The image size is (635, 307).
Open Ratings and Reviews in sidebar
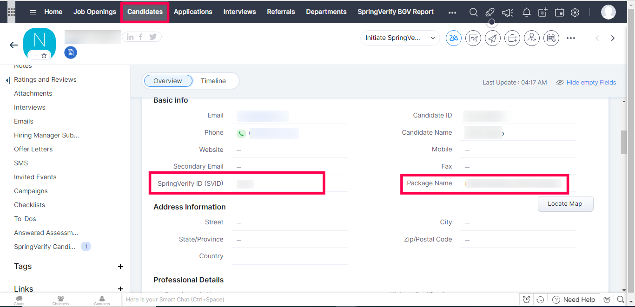tap(45, 79)
